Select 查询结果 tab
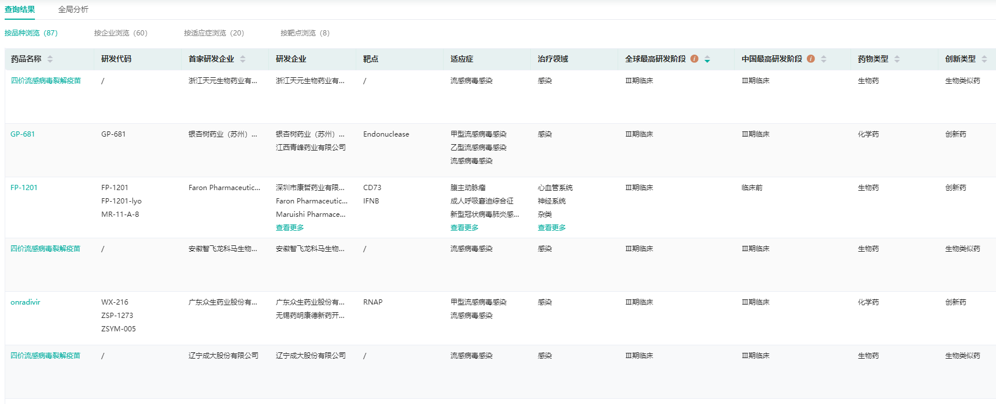The height and width of the screenshot is (404, 996). tap(20, 9)
